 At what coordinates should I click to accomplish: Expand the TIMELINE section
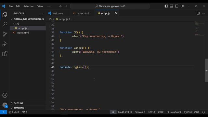(28, 108)
